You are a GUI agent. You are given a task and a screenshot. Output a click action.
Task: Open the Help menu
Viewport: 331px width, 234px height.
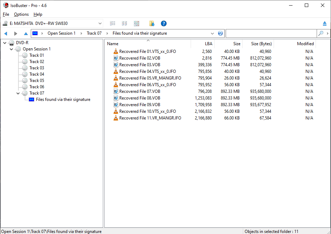pyautogui.click(x=38, y=14)
